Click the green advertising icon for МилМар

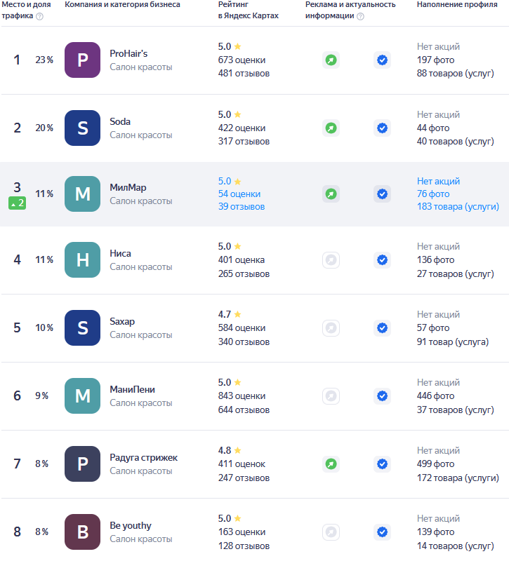pos(331,194)
